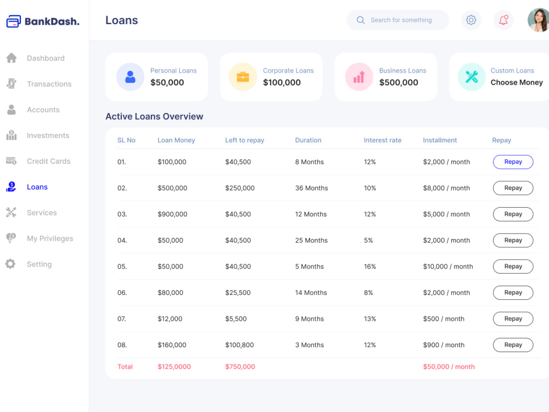Click the SL No column header

pyautogui.click(x=126, y=140)
